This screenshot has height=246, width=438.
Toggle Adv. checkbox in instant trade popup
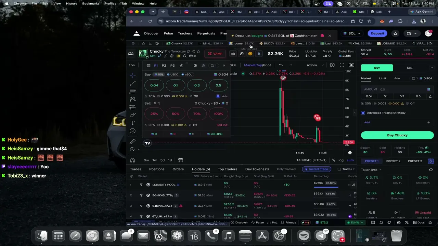[x=218, y=96]
